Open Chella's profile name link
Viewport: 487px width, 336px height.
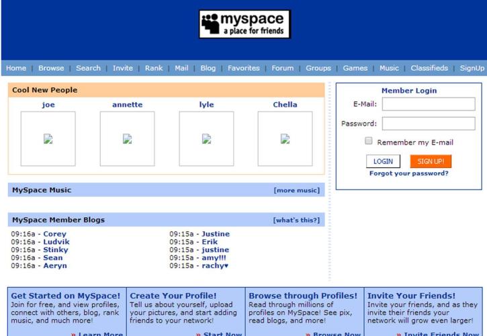285,105
